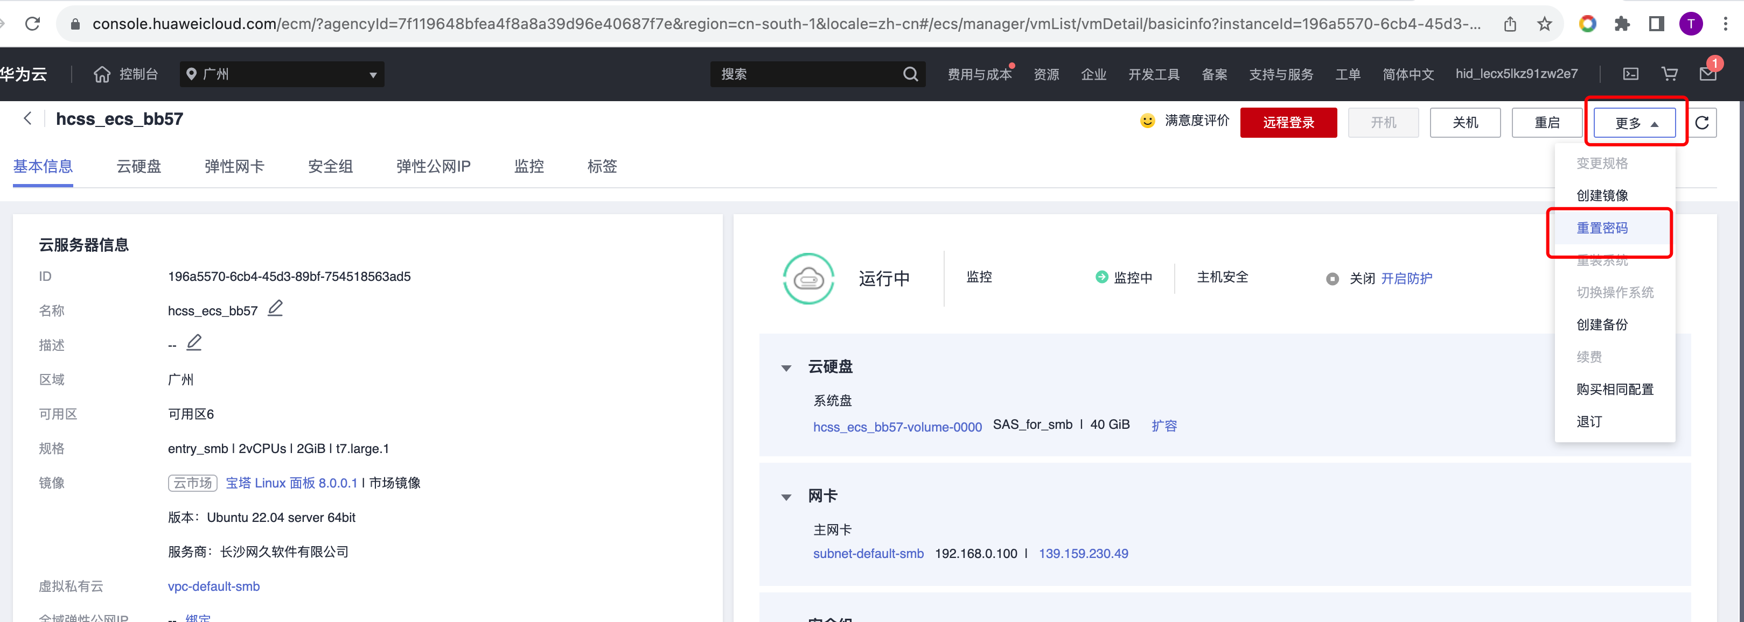
Task: Click the 重启 button
Action: coord(1547,122)
